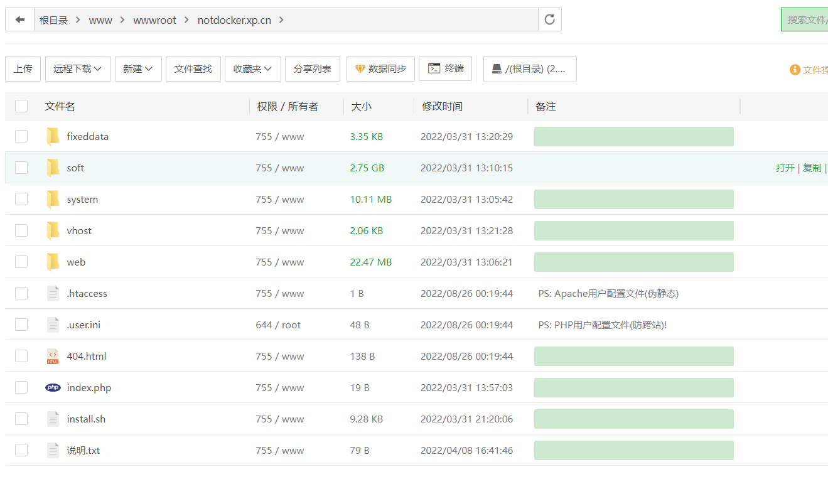The image size is (828, 489).
Task: Toggle the select-all checkbox in header
Action: [x=21, y=106]
